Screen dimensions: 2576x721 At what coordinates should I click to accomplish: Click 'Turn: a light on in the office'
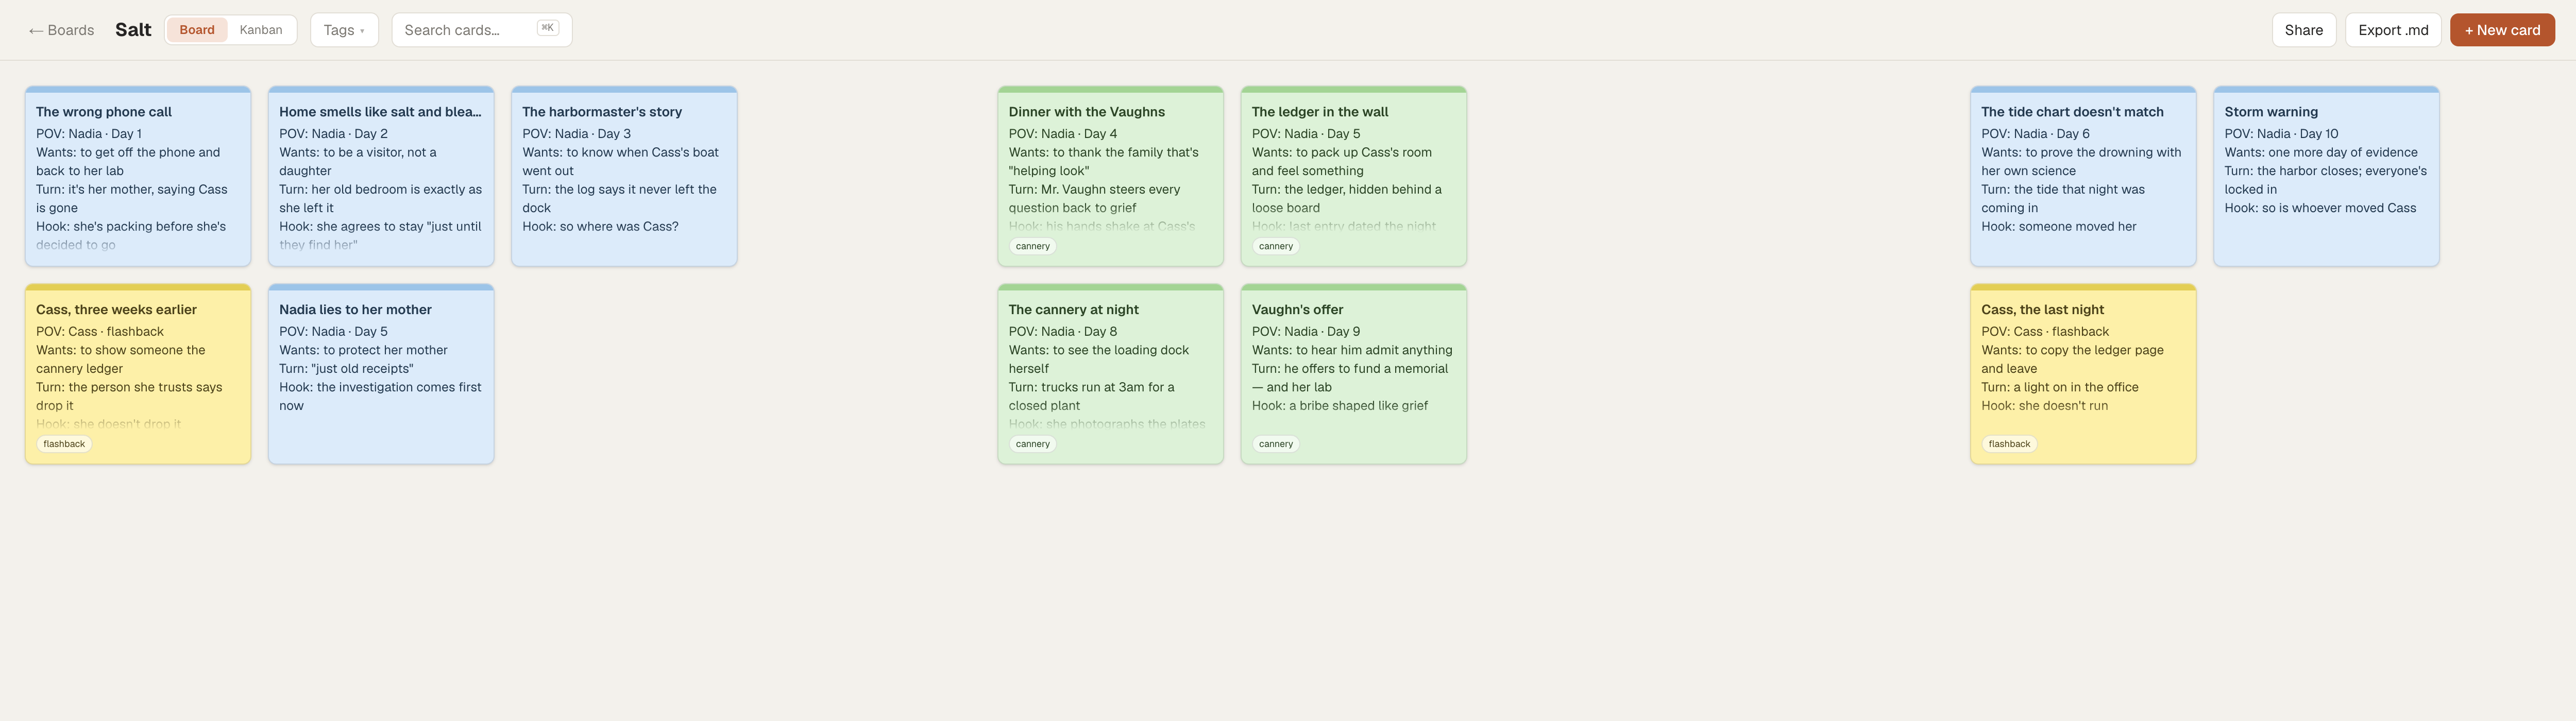(x=2059, y=388)
